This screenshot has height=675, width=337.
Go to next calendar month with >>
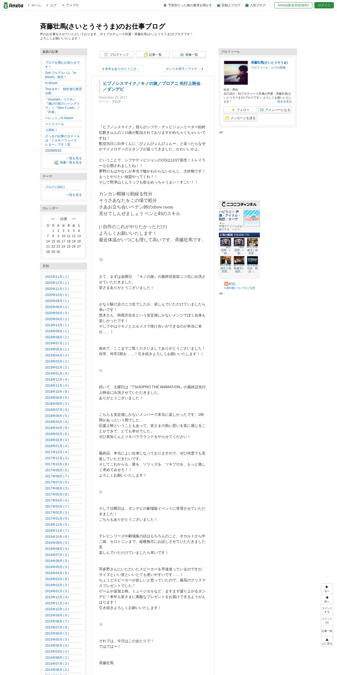coord(74,219)
